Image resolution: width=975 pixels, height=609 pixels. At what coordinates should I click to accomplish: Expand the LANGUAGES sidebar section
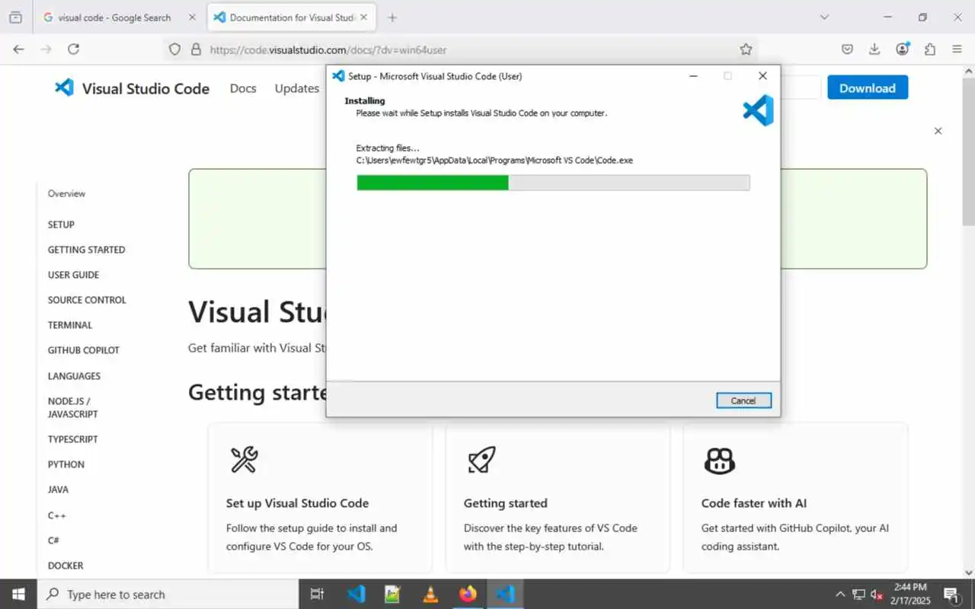point(74,376)
